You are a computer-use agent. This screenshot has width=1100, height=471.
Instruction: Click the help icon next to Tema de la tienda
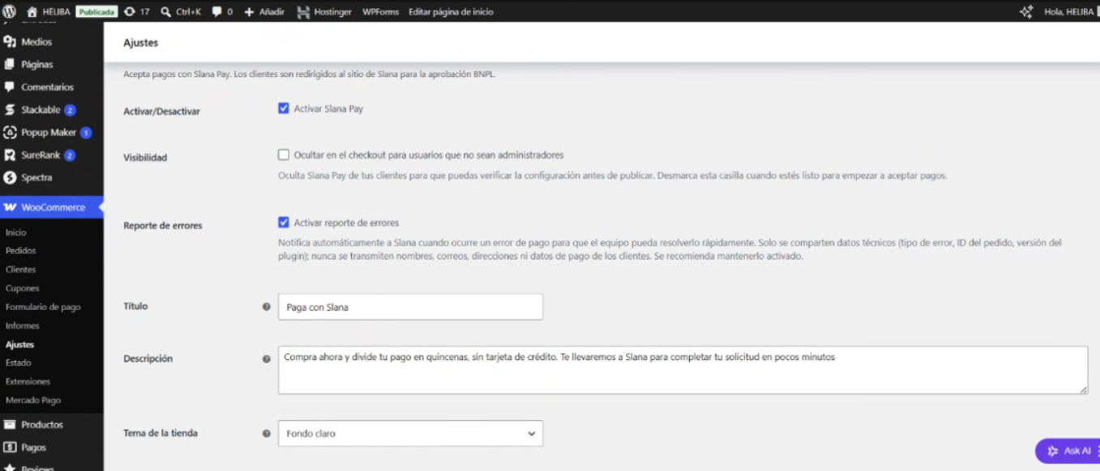point(266,433)
